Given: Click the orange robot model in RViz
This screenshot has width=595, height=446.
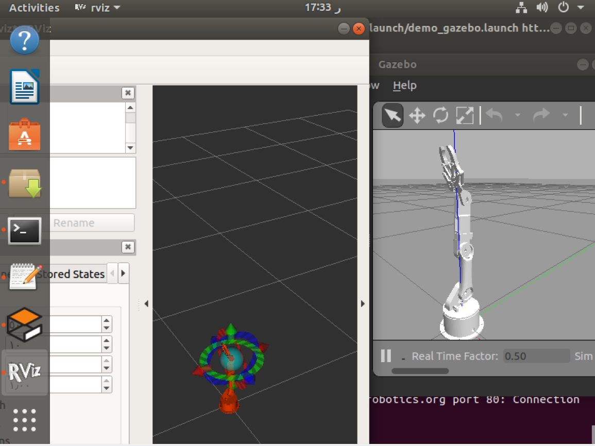Looking at the screenshot, I should coord(229,403).
